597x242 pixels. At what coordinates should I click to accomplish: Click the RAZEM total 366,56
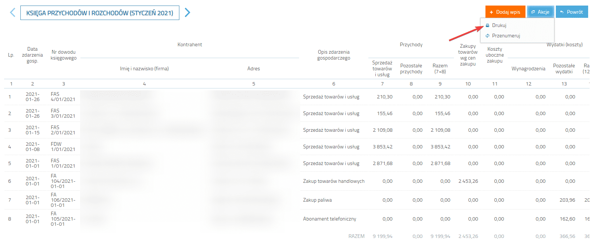coord(567,236)
